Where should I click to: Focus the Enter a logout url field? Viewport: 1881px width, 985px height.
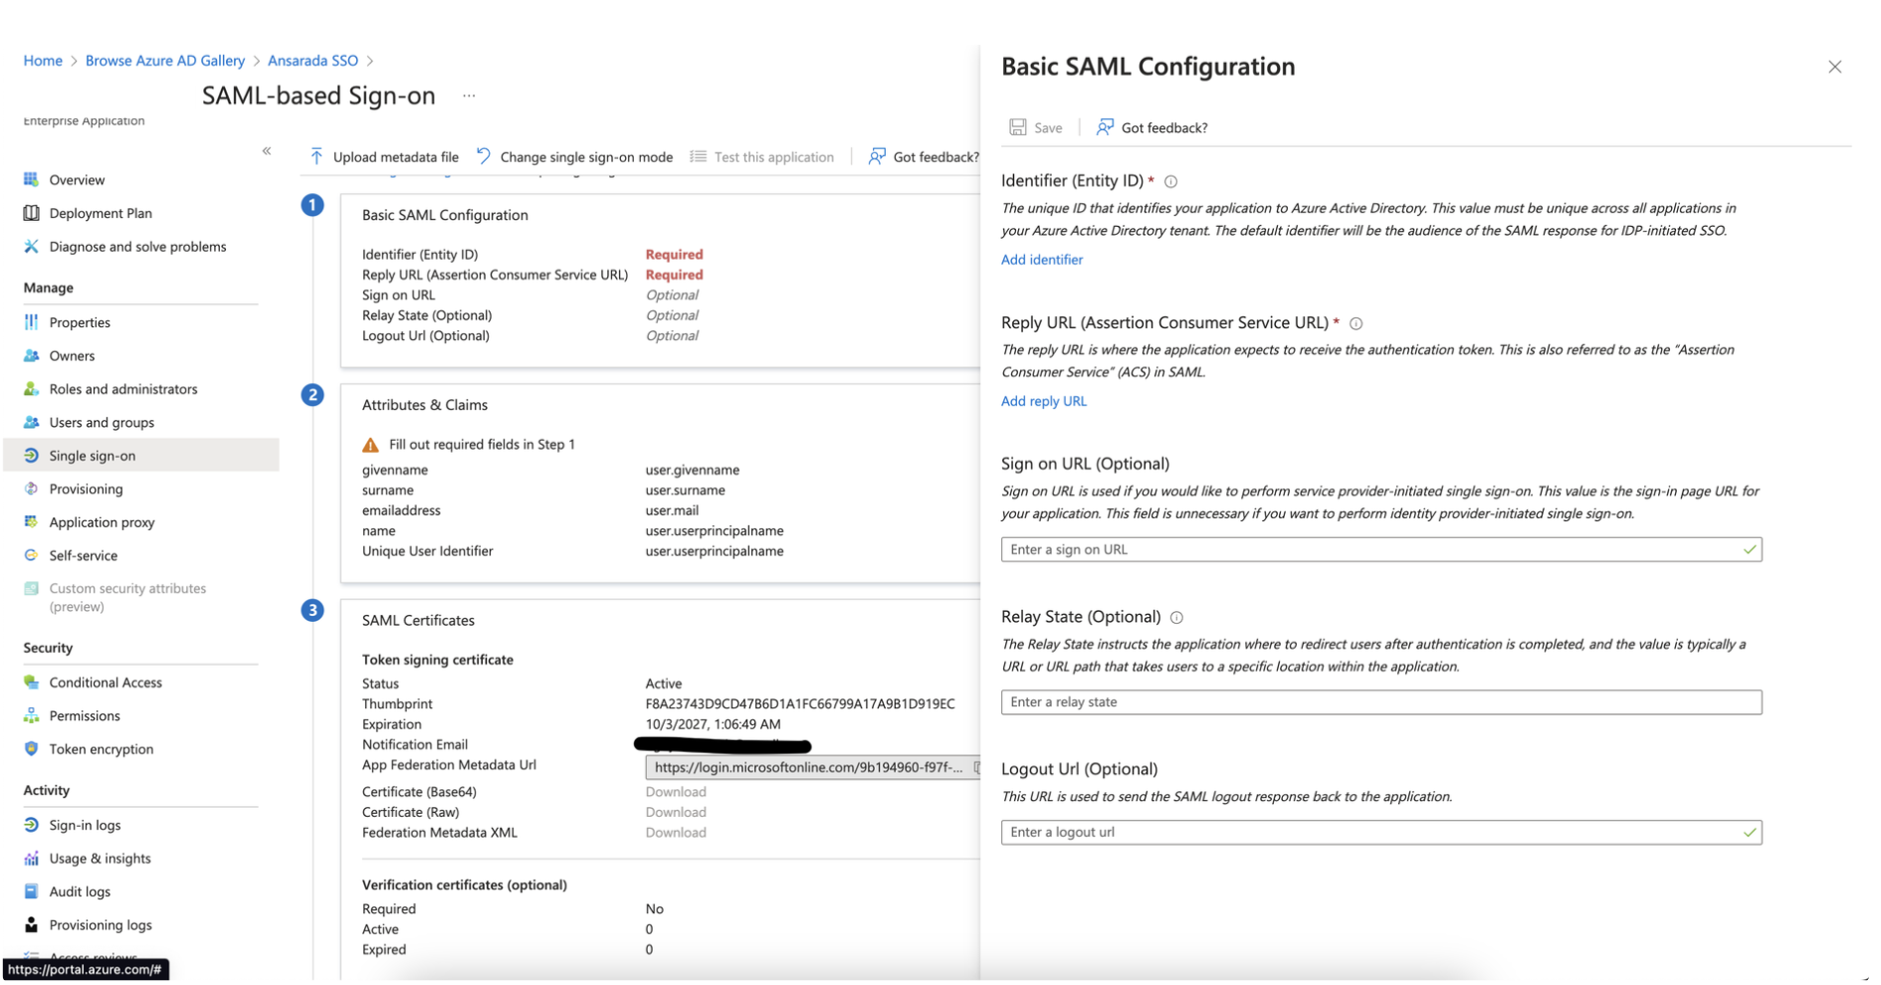click(1381, 833)
